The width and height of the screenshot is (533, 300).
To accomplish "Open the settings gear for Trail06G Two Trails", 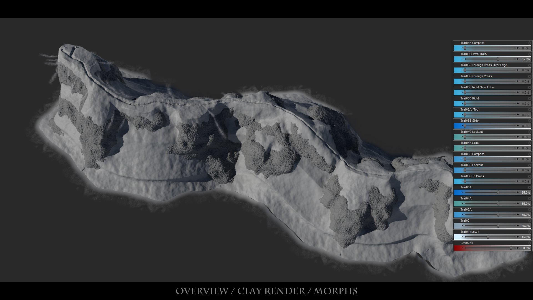I will click(x=530, y=54).
